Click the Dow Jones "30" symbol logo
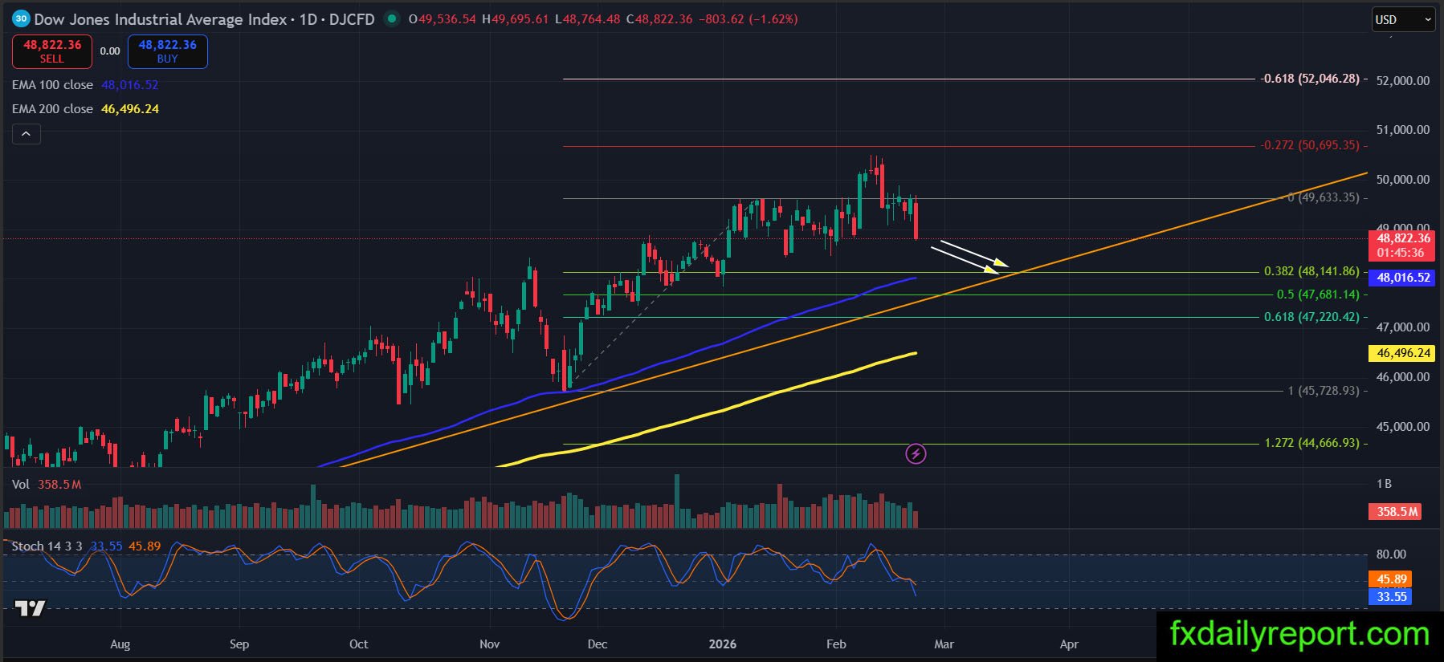Image resolution: width=1444 pixels, height=662 pixels. pyautogui.click(x=21, y=18)
